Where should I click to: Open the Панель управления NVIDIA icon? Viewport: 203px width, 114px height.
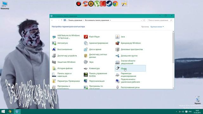click(86, 75)
